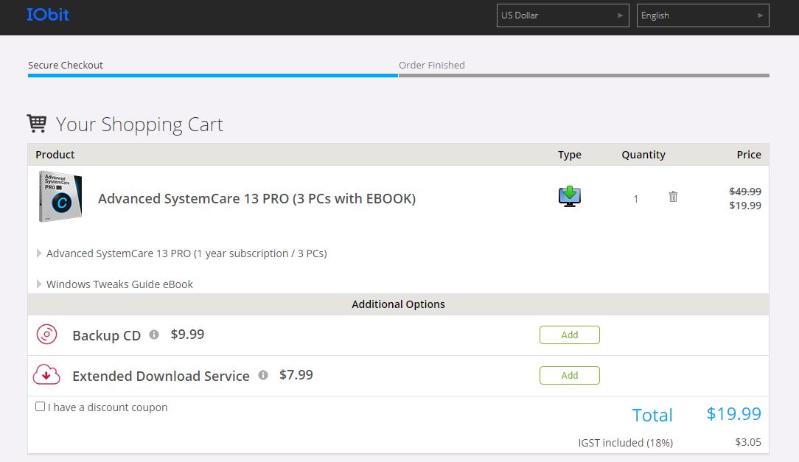Click the Advanced SystemCare box thumbnail
799x462 pixels.
pos(60,196)
